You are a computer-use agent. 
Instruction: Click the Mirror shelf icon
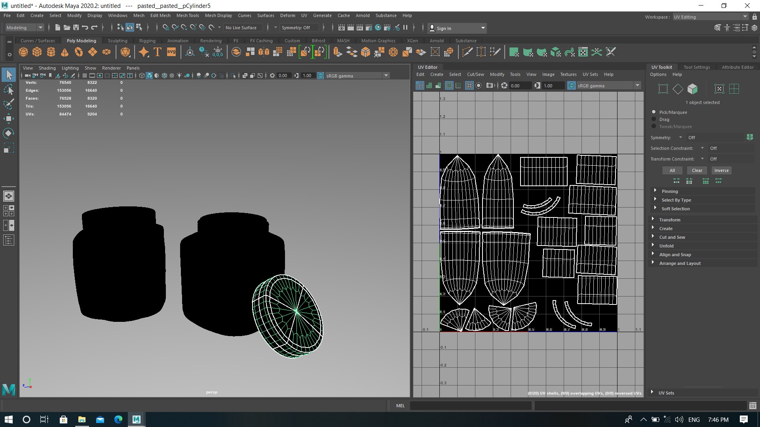click(264, 52)
